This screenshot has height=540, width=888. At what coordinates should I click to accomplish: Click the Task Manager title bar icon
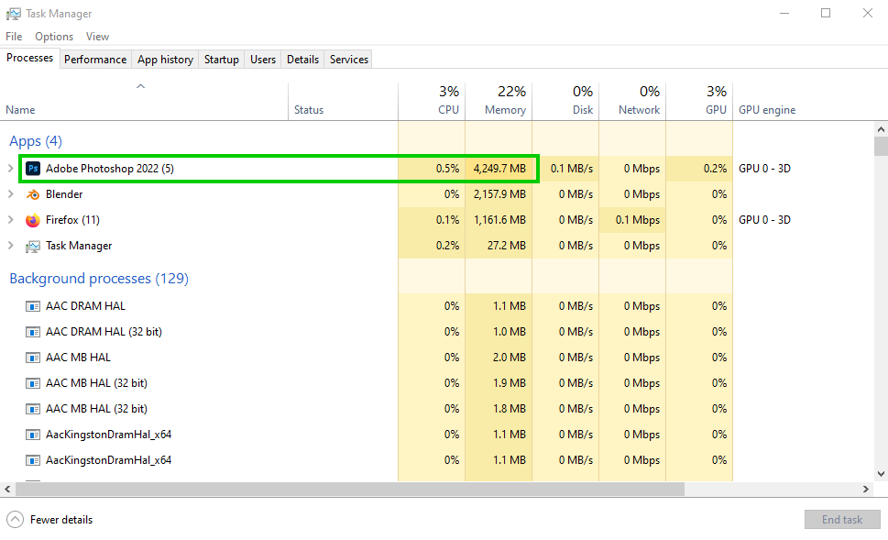click(14, 14)
